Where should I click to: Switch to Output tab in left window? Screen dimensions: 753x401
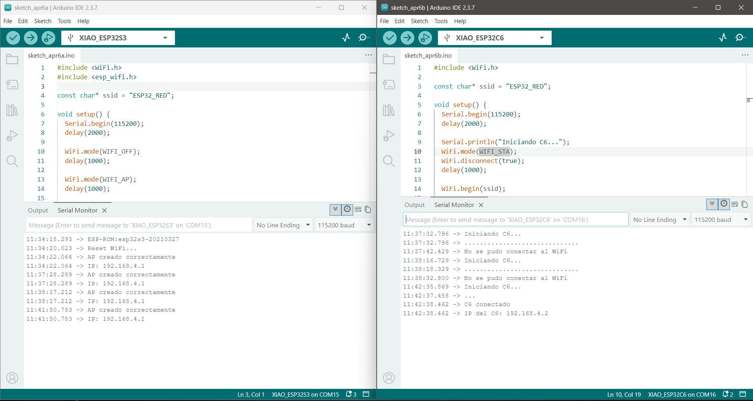[x=38, y=210]
